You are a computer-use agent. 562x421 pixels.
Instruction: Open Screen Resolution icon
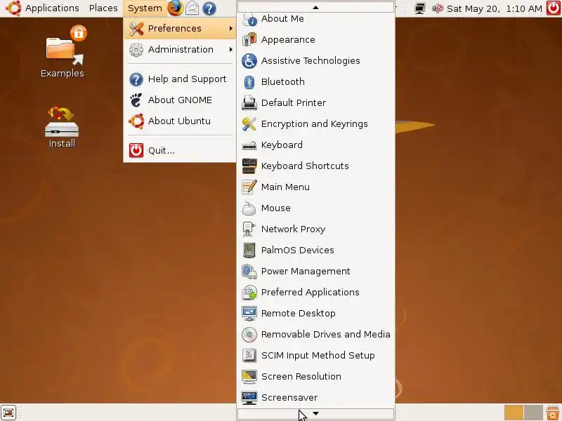pyautogui.click(x=249, y=377)
